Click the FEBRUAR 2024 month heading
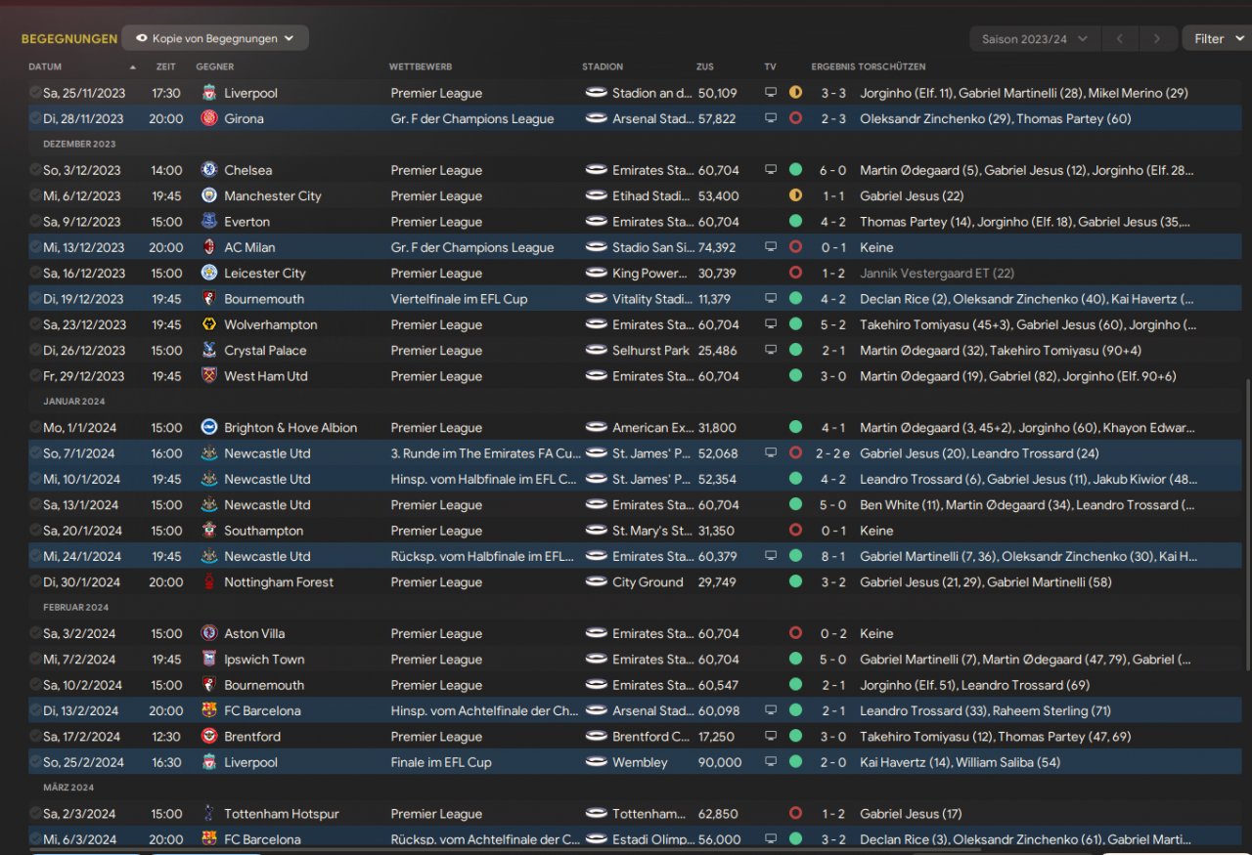Screen dimensions: 1252x855 click(76, 608)
